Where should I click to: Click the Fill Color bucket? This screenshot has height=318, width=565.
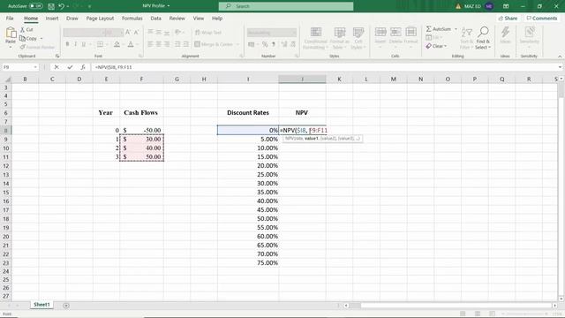click(x=117, y=44)
